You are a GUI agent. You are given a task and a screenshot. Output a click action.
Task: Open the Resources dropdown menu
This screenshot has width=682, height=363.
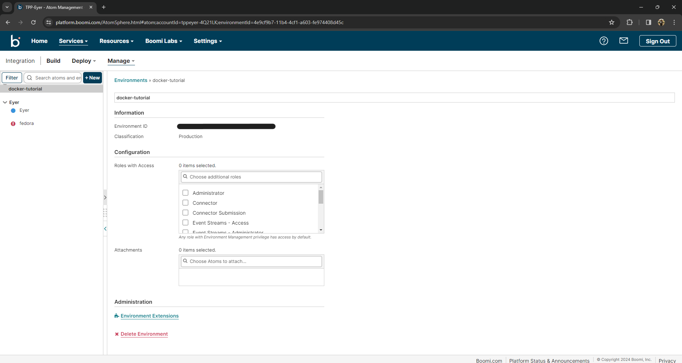point(117,41)
